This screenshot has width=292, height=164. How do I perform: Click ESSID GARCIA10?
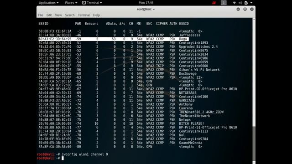coord(187,100)
